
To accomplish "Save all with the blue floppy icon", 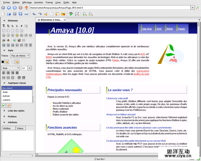I will click(x=20, y=14).
